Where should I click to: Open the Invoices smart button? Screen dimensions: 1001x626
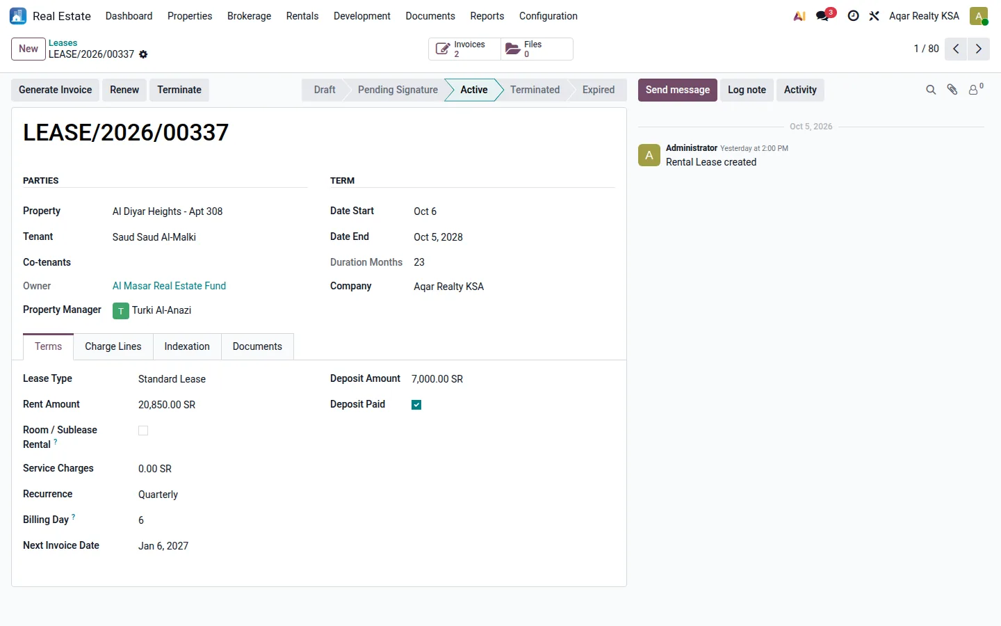[x=464, y=49]
